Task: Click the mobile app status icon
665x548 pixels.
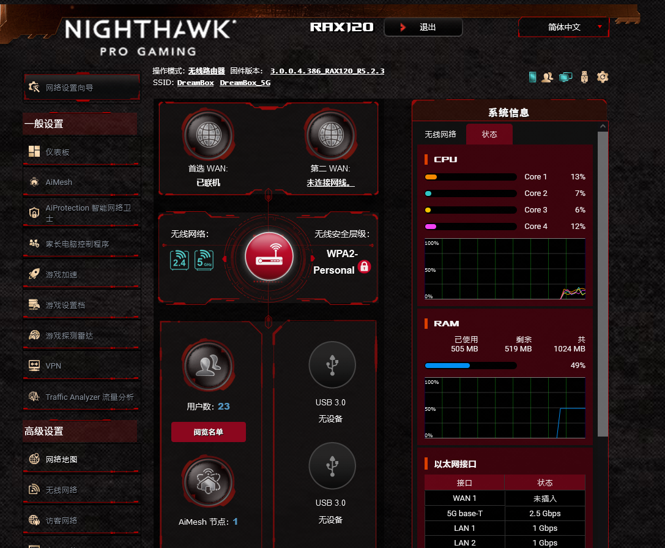Action: [533, 77]
